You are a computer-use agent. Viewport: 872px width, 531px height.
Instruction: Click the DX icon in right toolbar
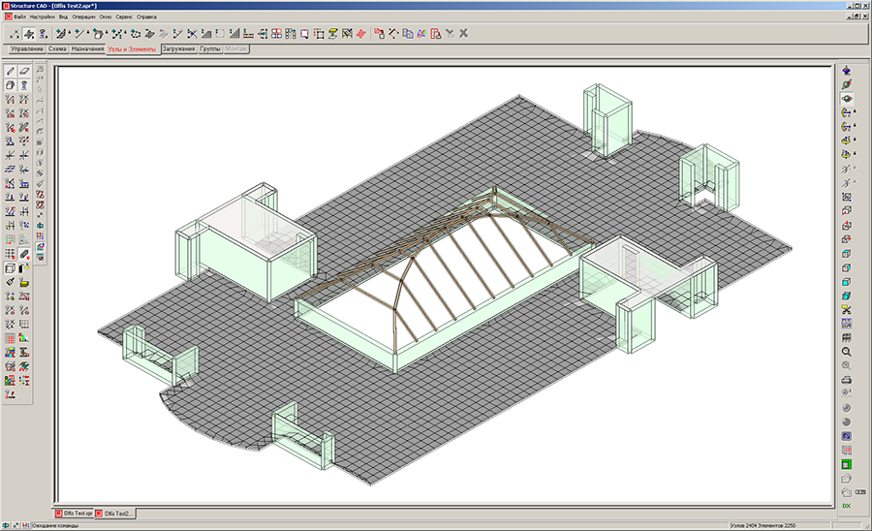click(846, 506)
